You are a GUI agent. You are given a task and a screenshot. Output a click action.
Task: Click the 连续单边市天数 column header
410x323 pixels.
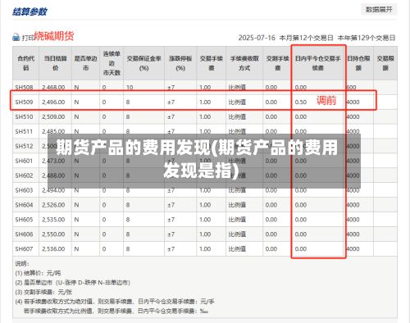pyautogui.click(x=112, y=63)
